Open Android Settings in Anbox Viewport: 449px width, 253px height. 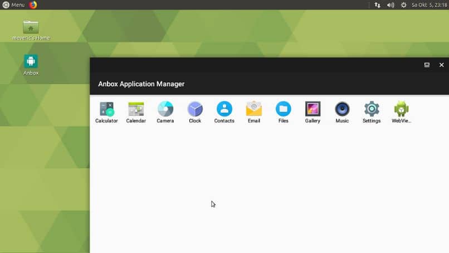[372, 113]
